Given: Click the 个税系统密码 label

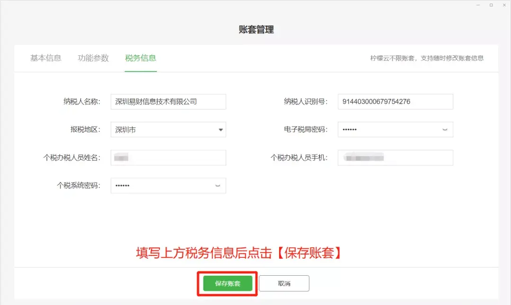Looking at the screenshot, I should 79,186.
